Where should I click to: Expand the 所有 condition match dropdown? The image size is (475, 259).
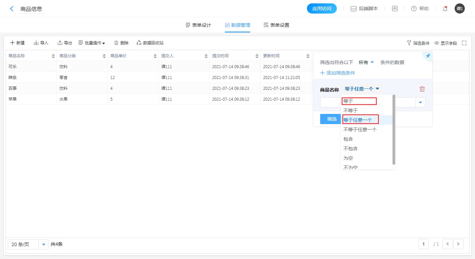(366, 62)
